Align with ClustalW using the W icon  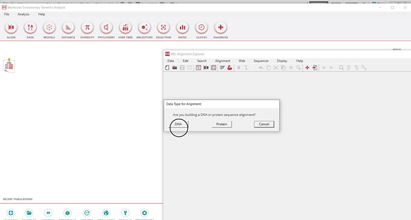[222, 68]
